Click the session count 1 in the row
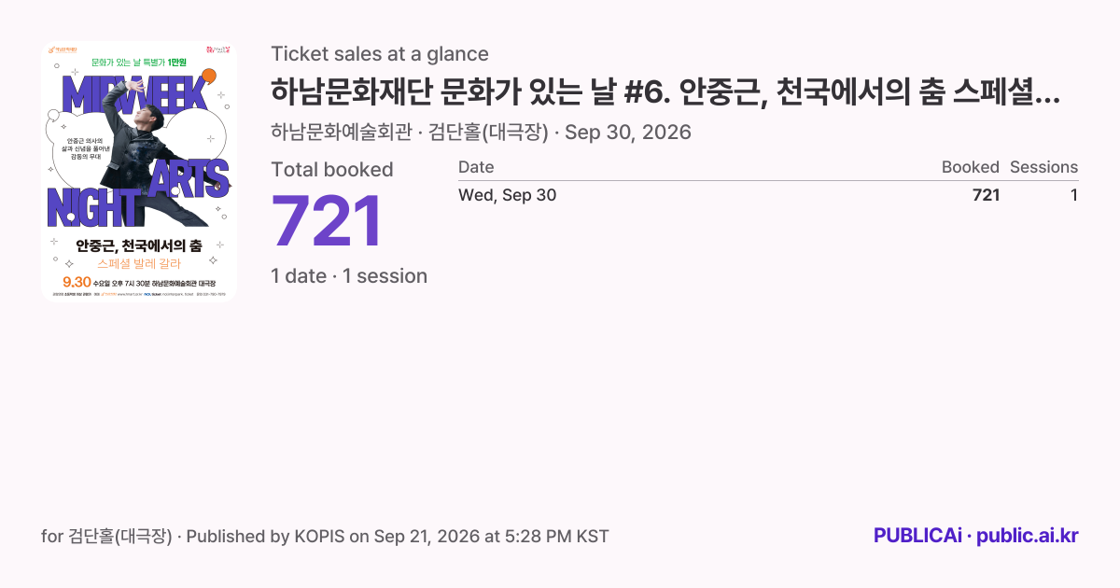Image resolution: width=1120 pixels, height=588 pixels. pyautogui.click(x=1074, y=195)
